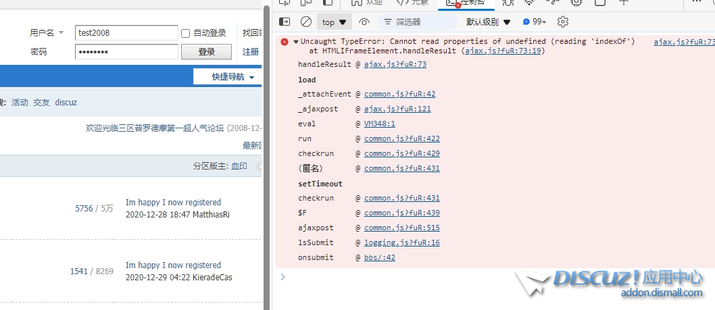Open the 用户名 login type dropdown
Screen dimensions: 715x310
[x=47, y=32]
